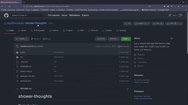Open the Actions tab
The width and height of the screenshot is (188, 105).
coord(54,30)
